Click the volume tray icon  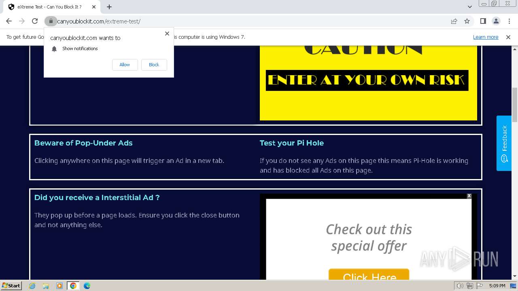460,286
